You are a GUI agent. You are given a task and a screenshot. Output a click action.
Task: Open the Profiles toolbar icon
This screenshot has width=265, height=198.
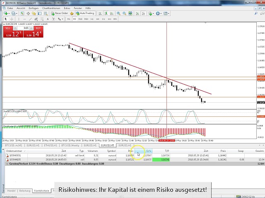(13, 13)
